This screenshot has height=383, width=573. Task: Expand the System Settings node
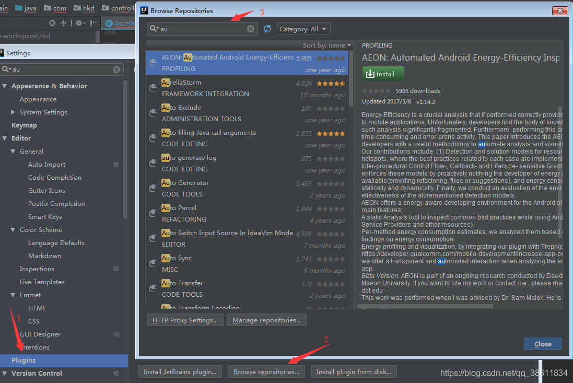click(13, 112)
